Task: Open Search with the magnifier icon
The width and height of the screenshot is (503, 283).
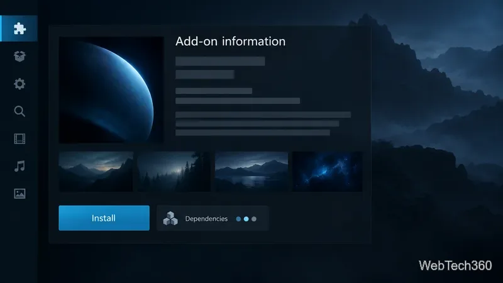Action: coord(19,111)
